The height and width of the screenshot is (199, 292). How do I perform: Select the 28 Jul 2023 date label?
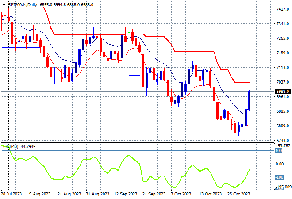click(x=12, y=194)
